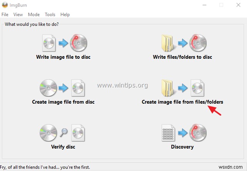Click the status bar Fry quote text
This screenshot has height=171, width=247.
click(x=45, y=167)
